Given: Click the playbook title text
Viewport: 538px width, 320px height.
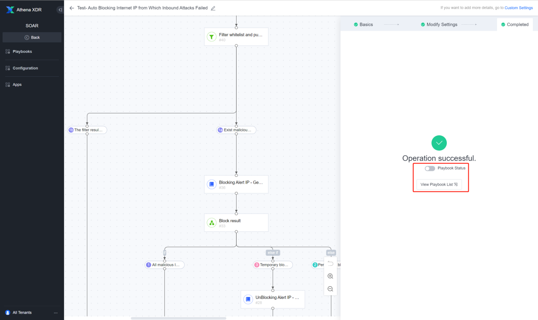Looking at the screenshot, I should coord(142,8).
